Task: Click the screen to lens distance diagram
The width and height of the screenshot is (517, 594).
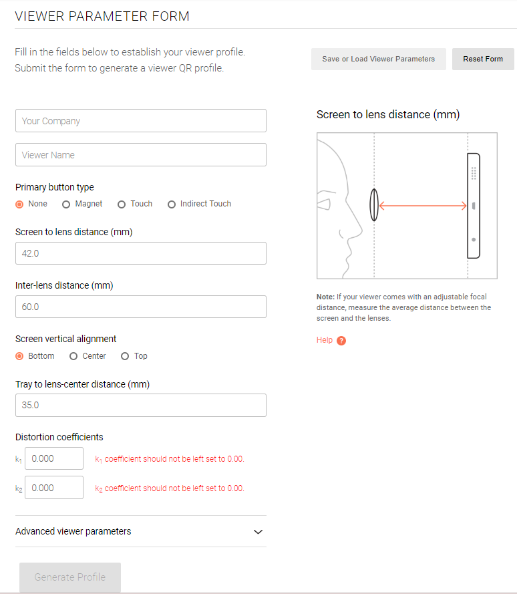Action: click(407, 206)
